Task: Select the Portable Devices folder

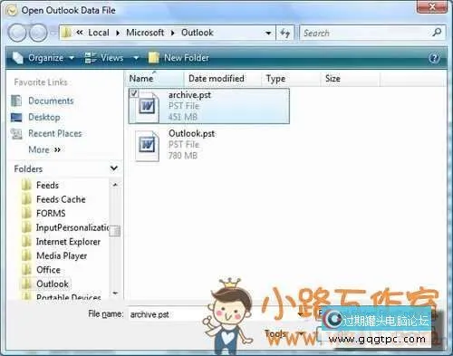Action: (x=69, y=297)
